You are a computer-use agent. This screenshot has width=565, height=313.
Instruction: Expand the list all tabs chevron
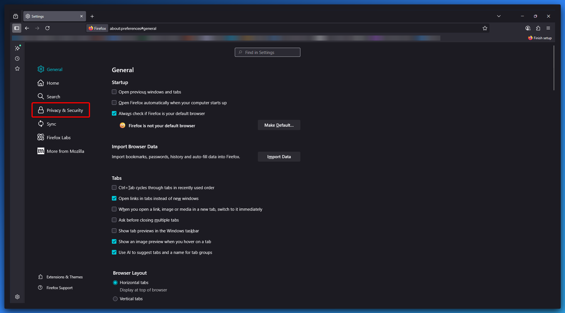tap(499, 16)
